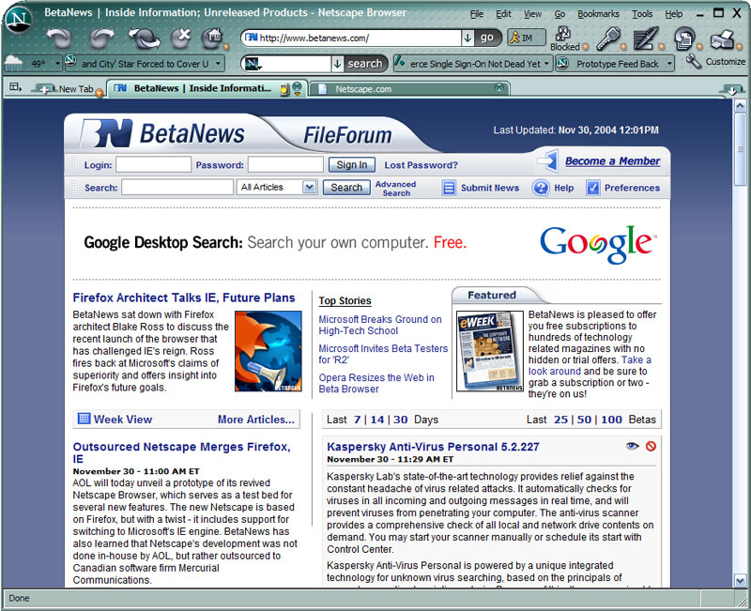751x611 pixels.
Task: Click the Back arrow button
Action: coord(59,38)
